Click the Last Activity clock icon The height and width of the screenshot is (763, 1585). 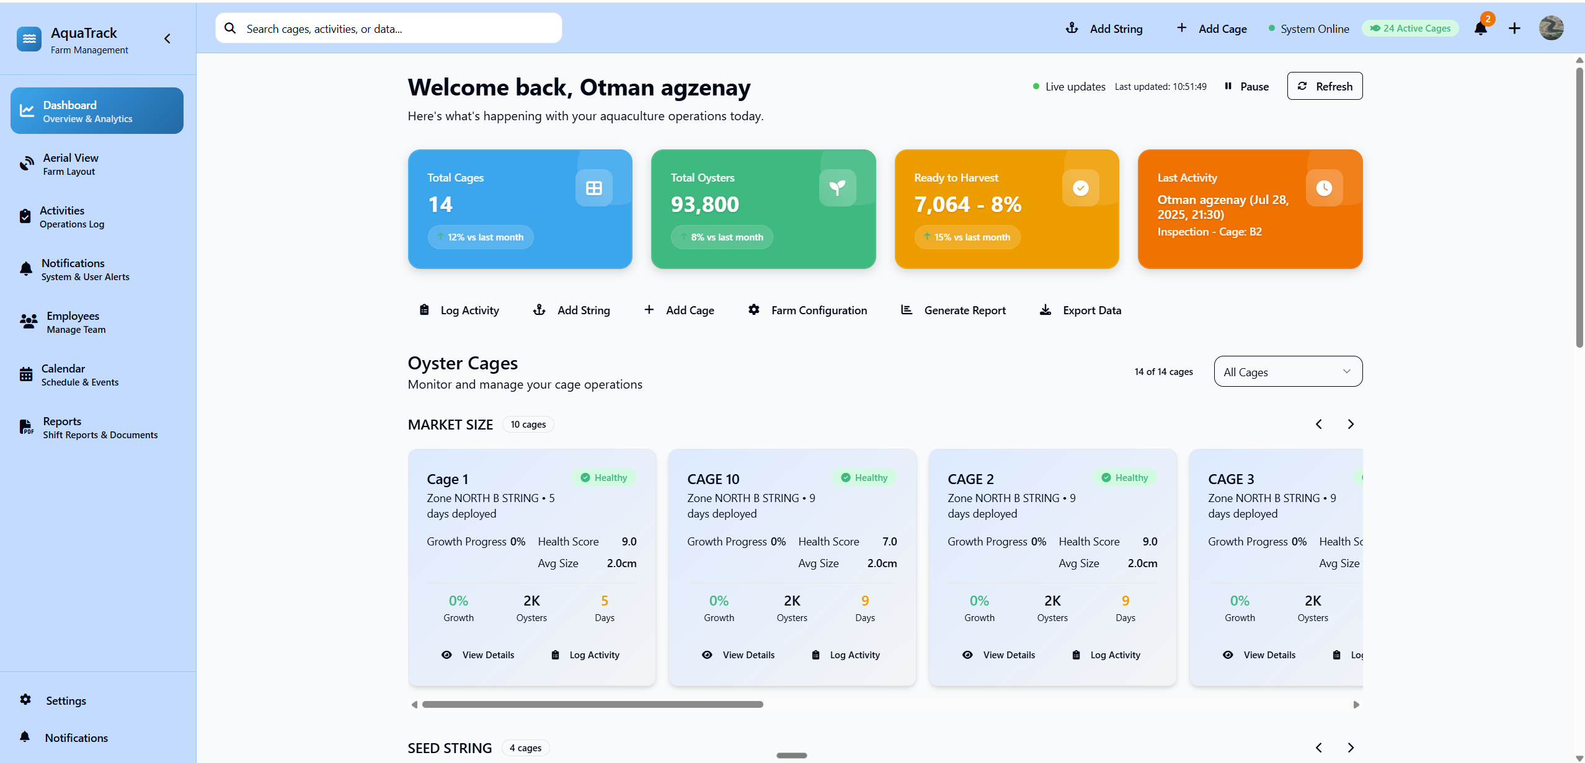tap(1324, 188)
